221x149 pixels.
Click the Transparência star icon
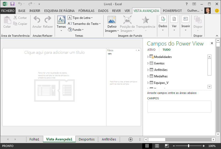click(145, 20)
